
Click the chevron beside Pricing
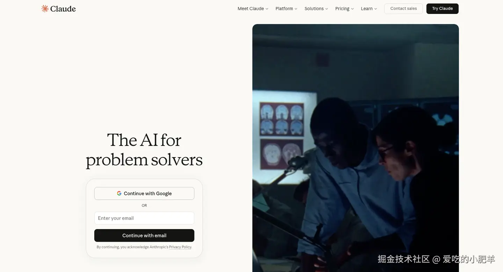[x=352, y=9]
